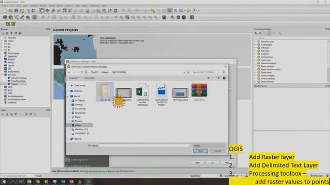Screen dimensions: 330x185
Task: Open Processing Toolbox options wrench icon
Action: [279, 33]
